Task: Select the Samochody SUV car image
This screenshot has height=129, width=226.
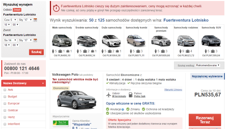Action: click(211, 41)
